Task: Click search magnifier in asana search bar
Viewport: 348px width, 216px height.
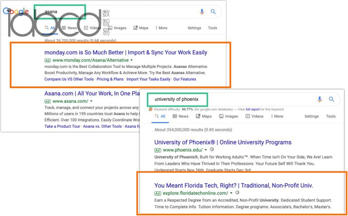Action: [x=213, y=12]
